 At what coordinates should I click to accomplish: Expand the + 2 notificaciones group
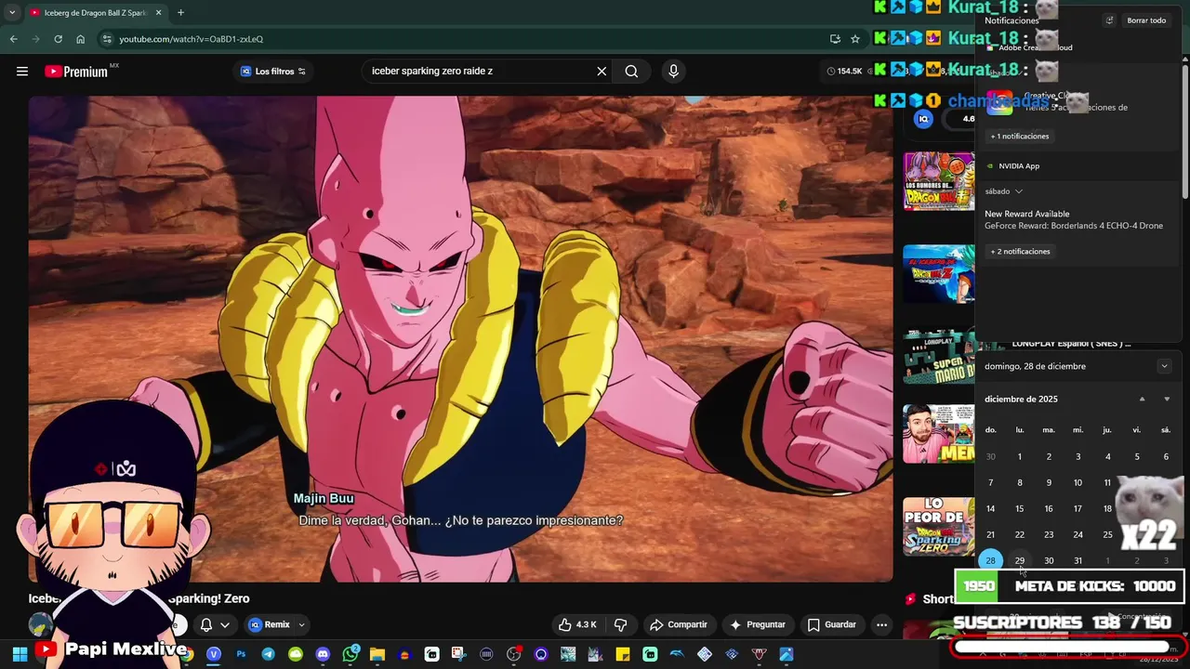(1020, 252)
